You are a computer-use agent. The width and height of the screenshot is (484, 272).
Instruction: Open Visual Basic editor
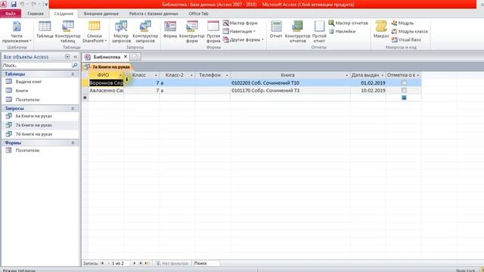pyautogui.click(x=406, y=40)
